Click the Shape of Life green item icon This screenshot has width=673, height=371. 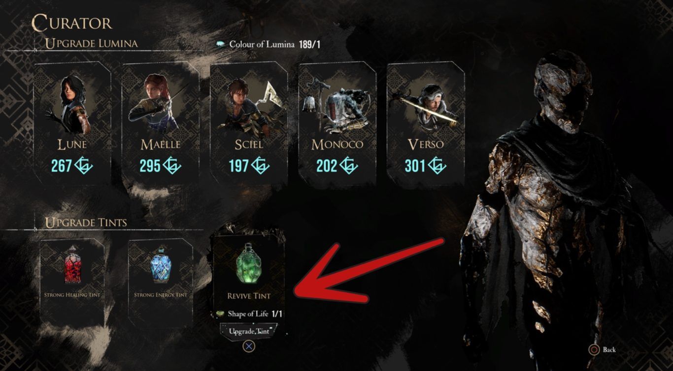(x=220, y=314)
